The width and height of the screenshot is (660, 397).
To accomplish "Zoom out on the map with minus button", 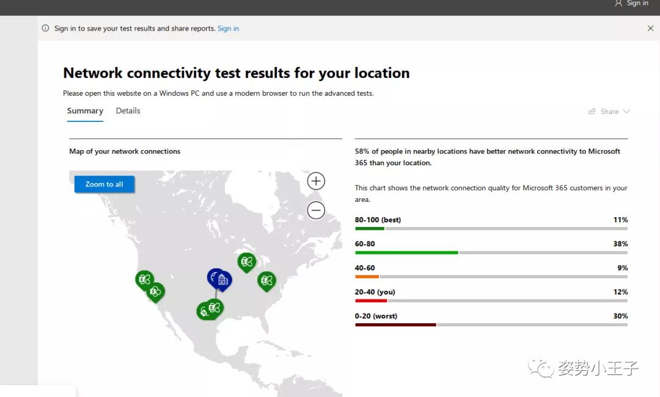I will (x=316, y=210).
